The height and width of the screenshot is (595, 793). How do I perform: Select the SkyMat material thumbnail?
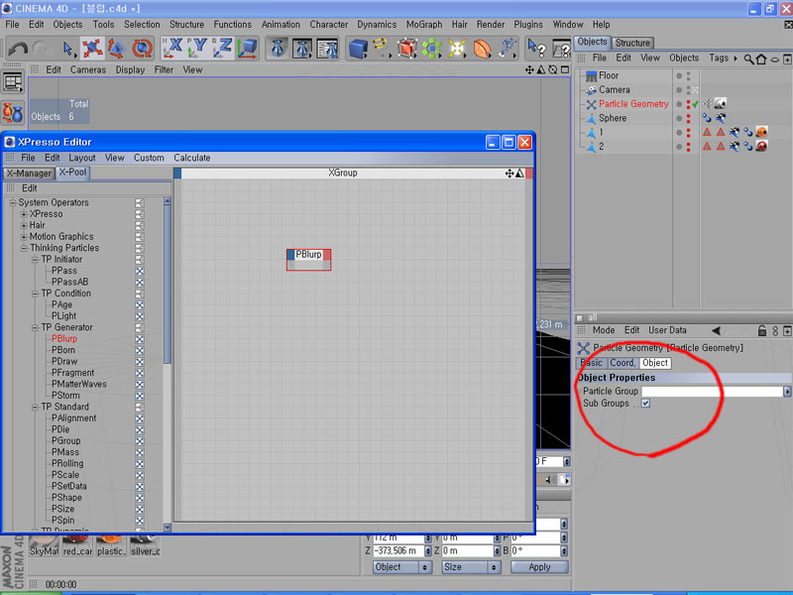tap(44, 545)
